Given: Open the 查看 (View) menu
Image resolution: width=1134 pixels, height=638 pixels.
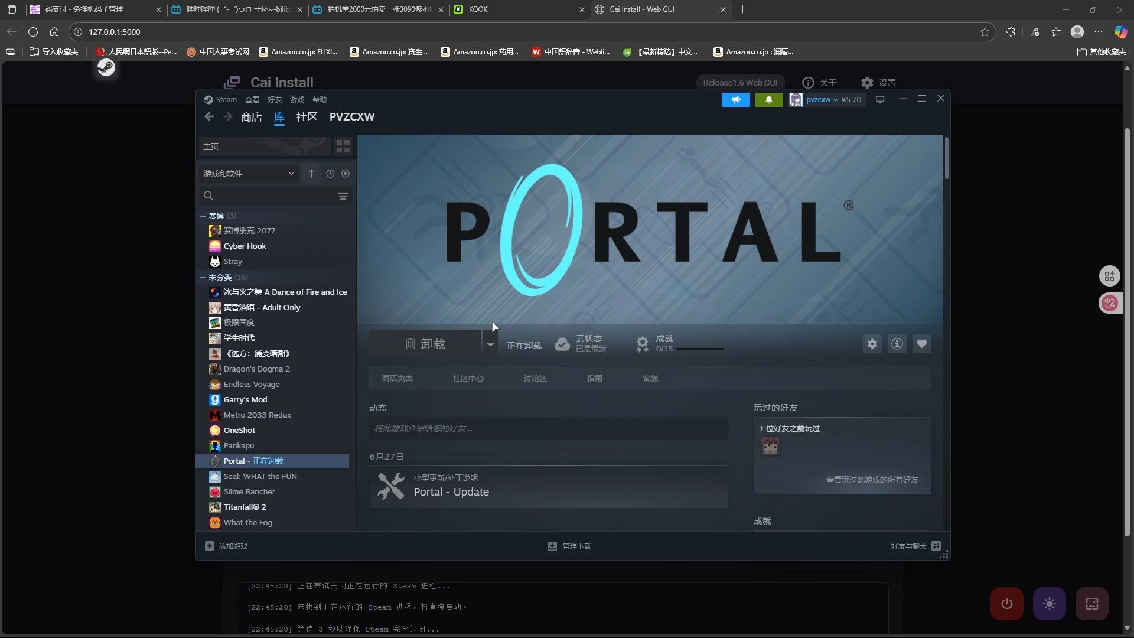Looking at the screenshot, I should (x=252, y=100).
